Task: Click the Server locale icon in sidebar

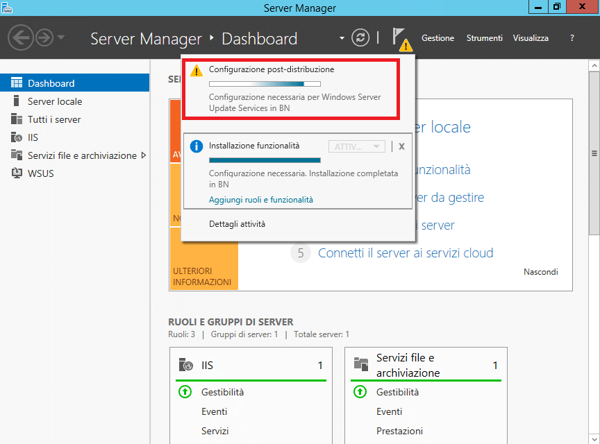Action: tap(16, 101)
